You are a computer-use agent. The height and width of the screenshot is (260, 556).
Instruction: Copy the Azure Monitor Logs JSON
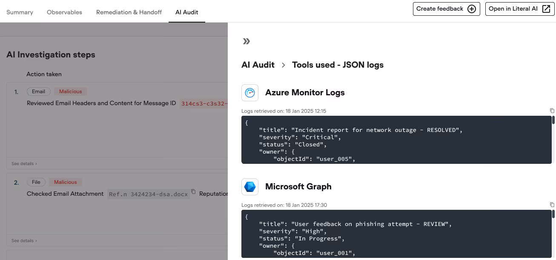coord(552,111)
